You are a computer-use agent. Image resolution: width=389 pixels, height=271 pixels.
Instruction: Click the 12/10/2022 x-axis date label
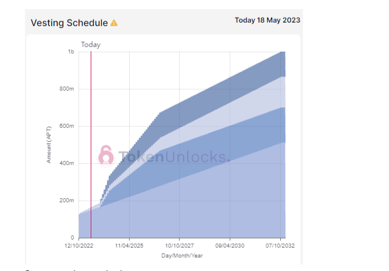click(78, 245)
